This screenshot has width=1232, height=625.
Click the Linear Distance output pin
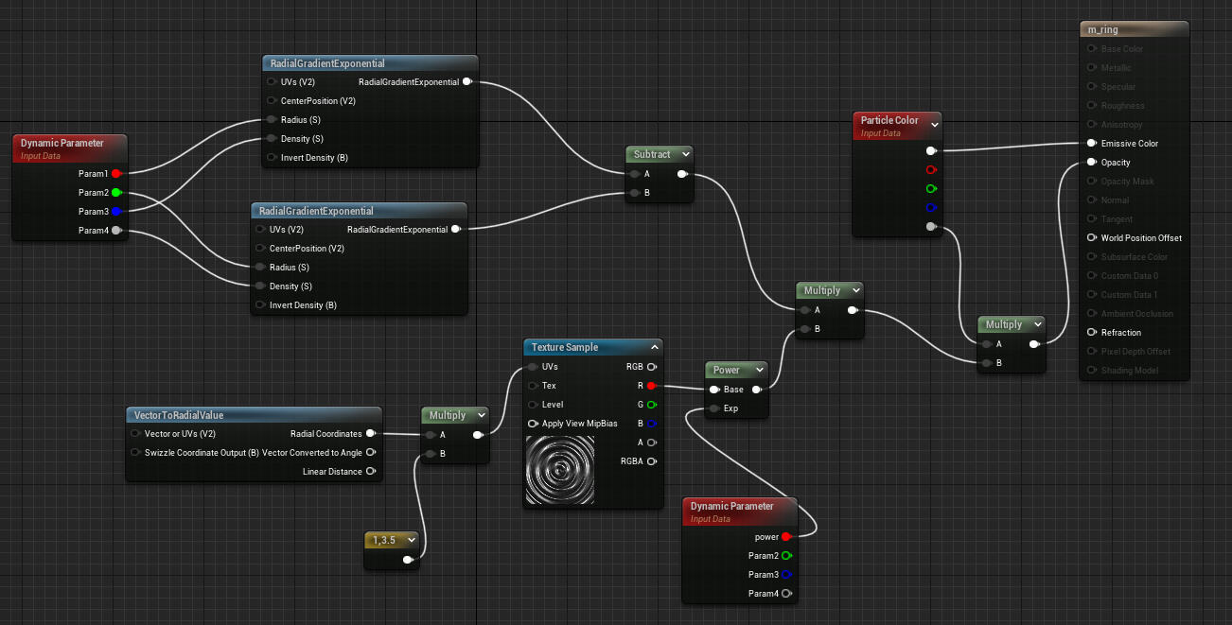coord(370,472)
